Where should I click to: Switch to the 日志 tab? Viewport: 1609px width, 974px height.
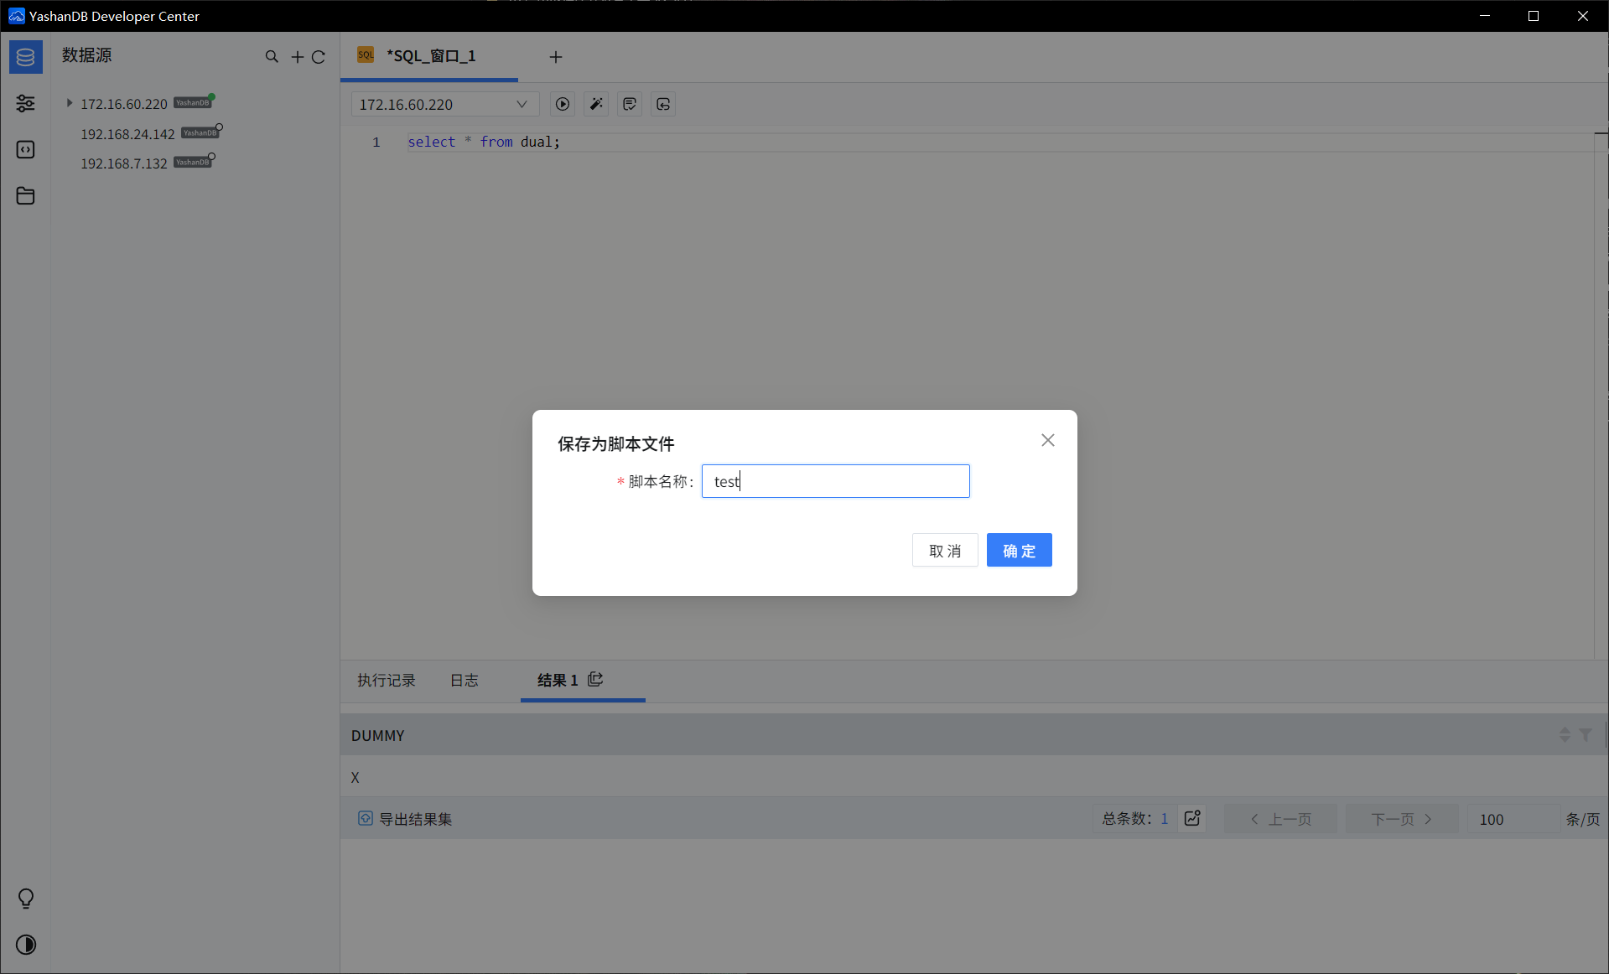(x=464, y=680)
